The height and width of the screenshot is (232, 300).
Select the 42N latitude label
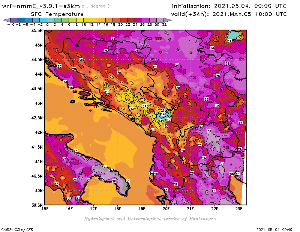coord(39,133)
